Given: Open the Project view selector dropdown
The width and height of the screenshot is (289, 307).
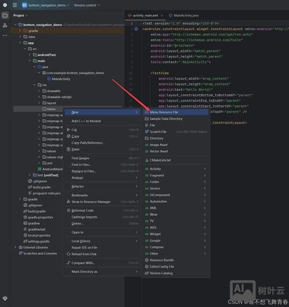Looking at the screenshot, I should (20, 16).
